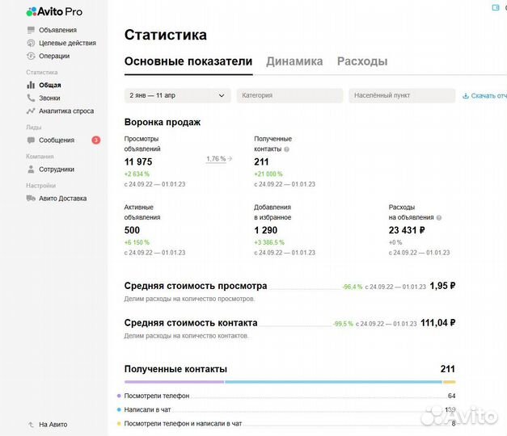Switch to the Расходы tab
Screen dimensions: 507x436
(x=362, y=61)
